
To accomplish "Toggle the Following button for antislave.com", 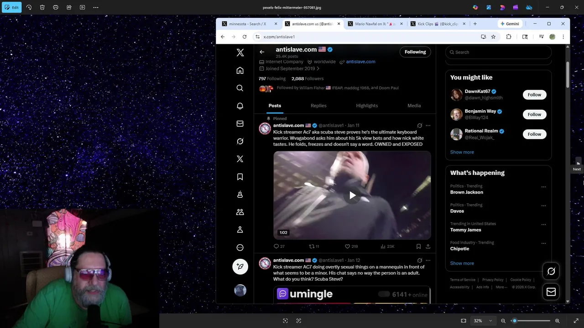I will pyautogui.click(x=415, y=52).
